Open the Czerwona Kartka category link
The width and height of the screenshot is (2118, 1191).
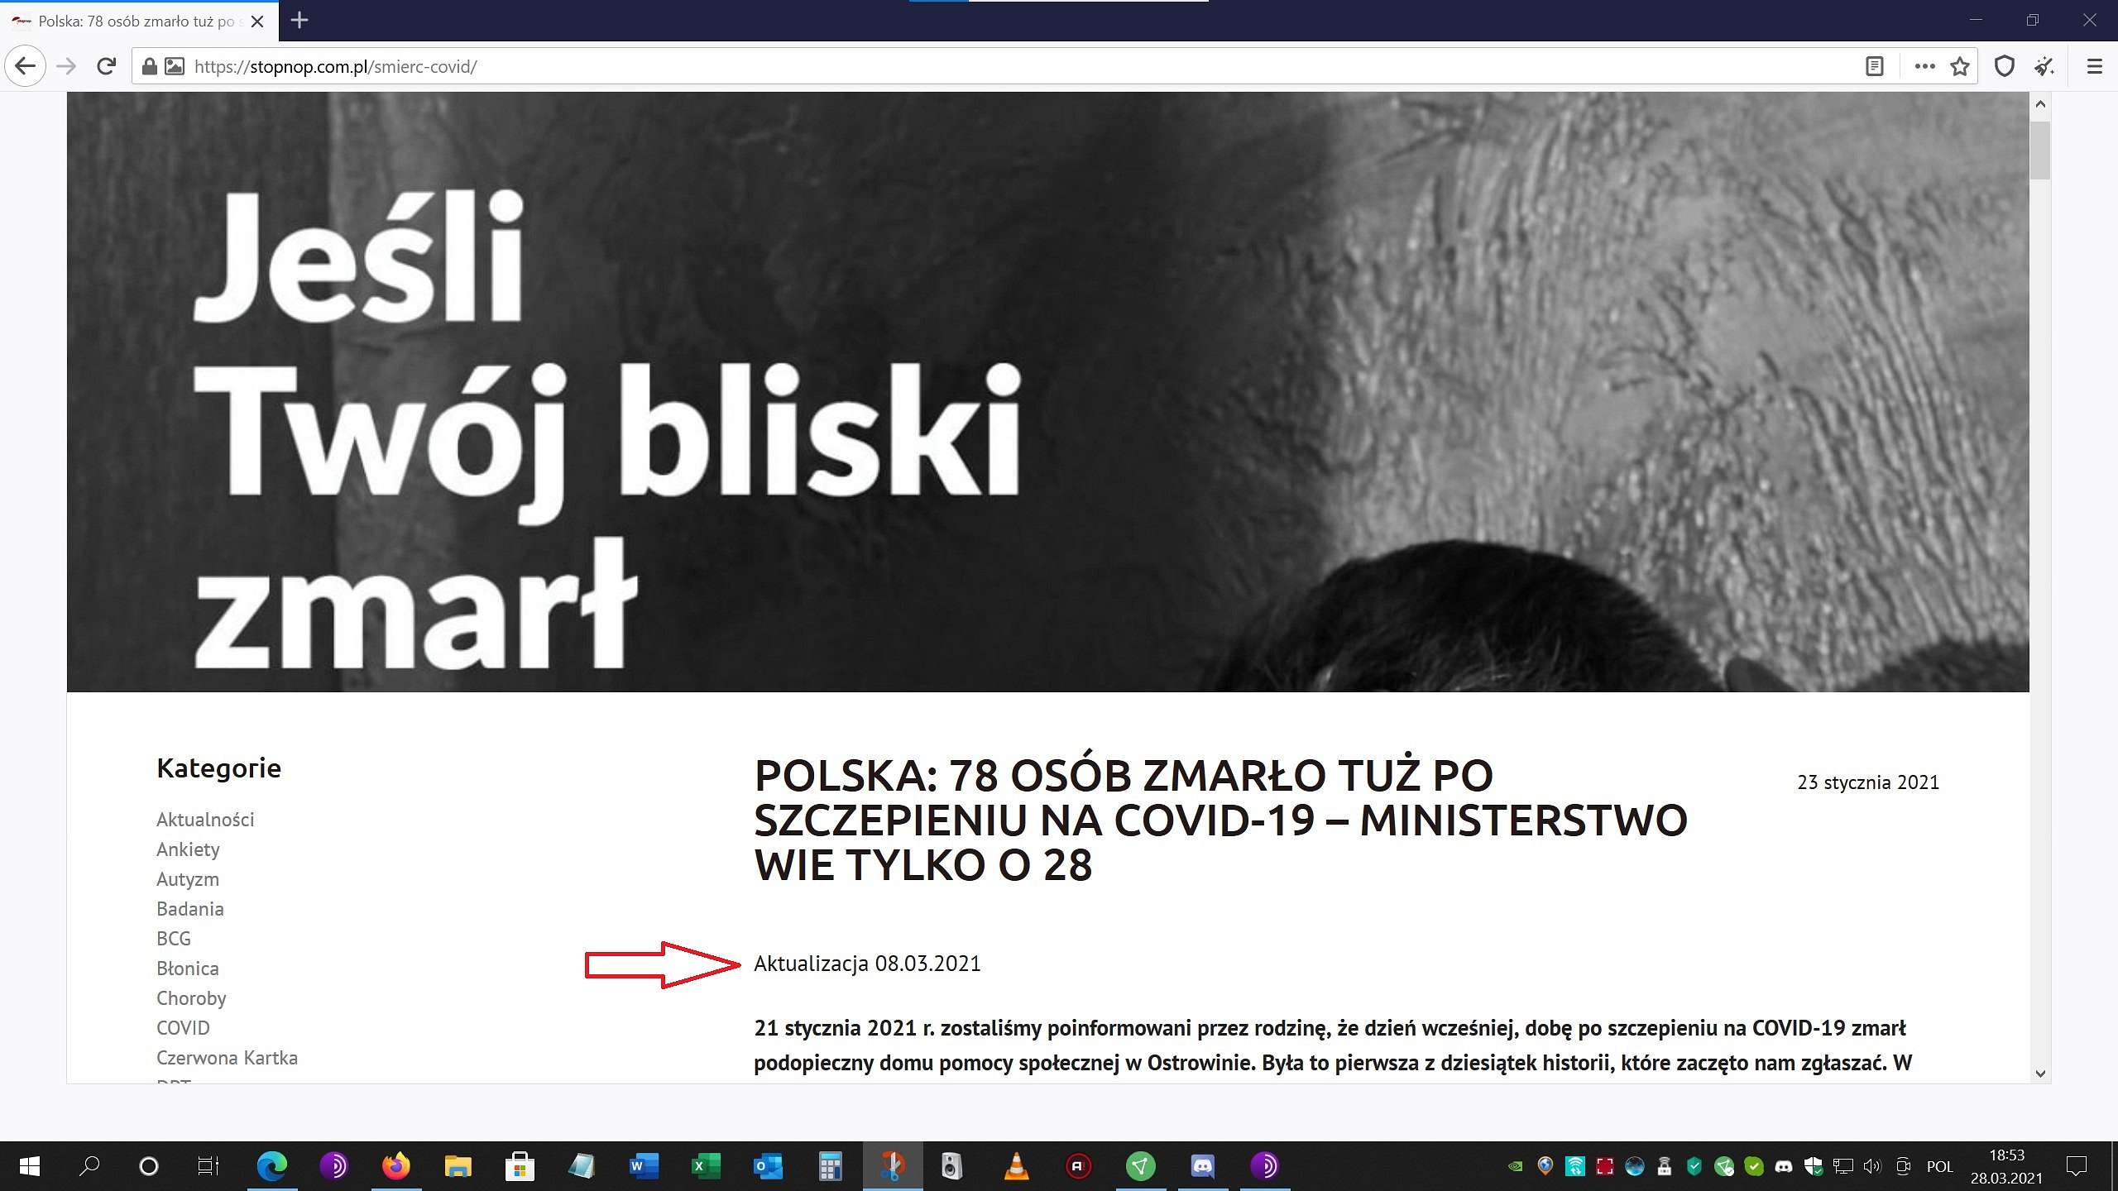[227, 1058]
